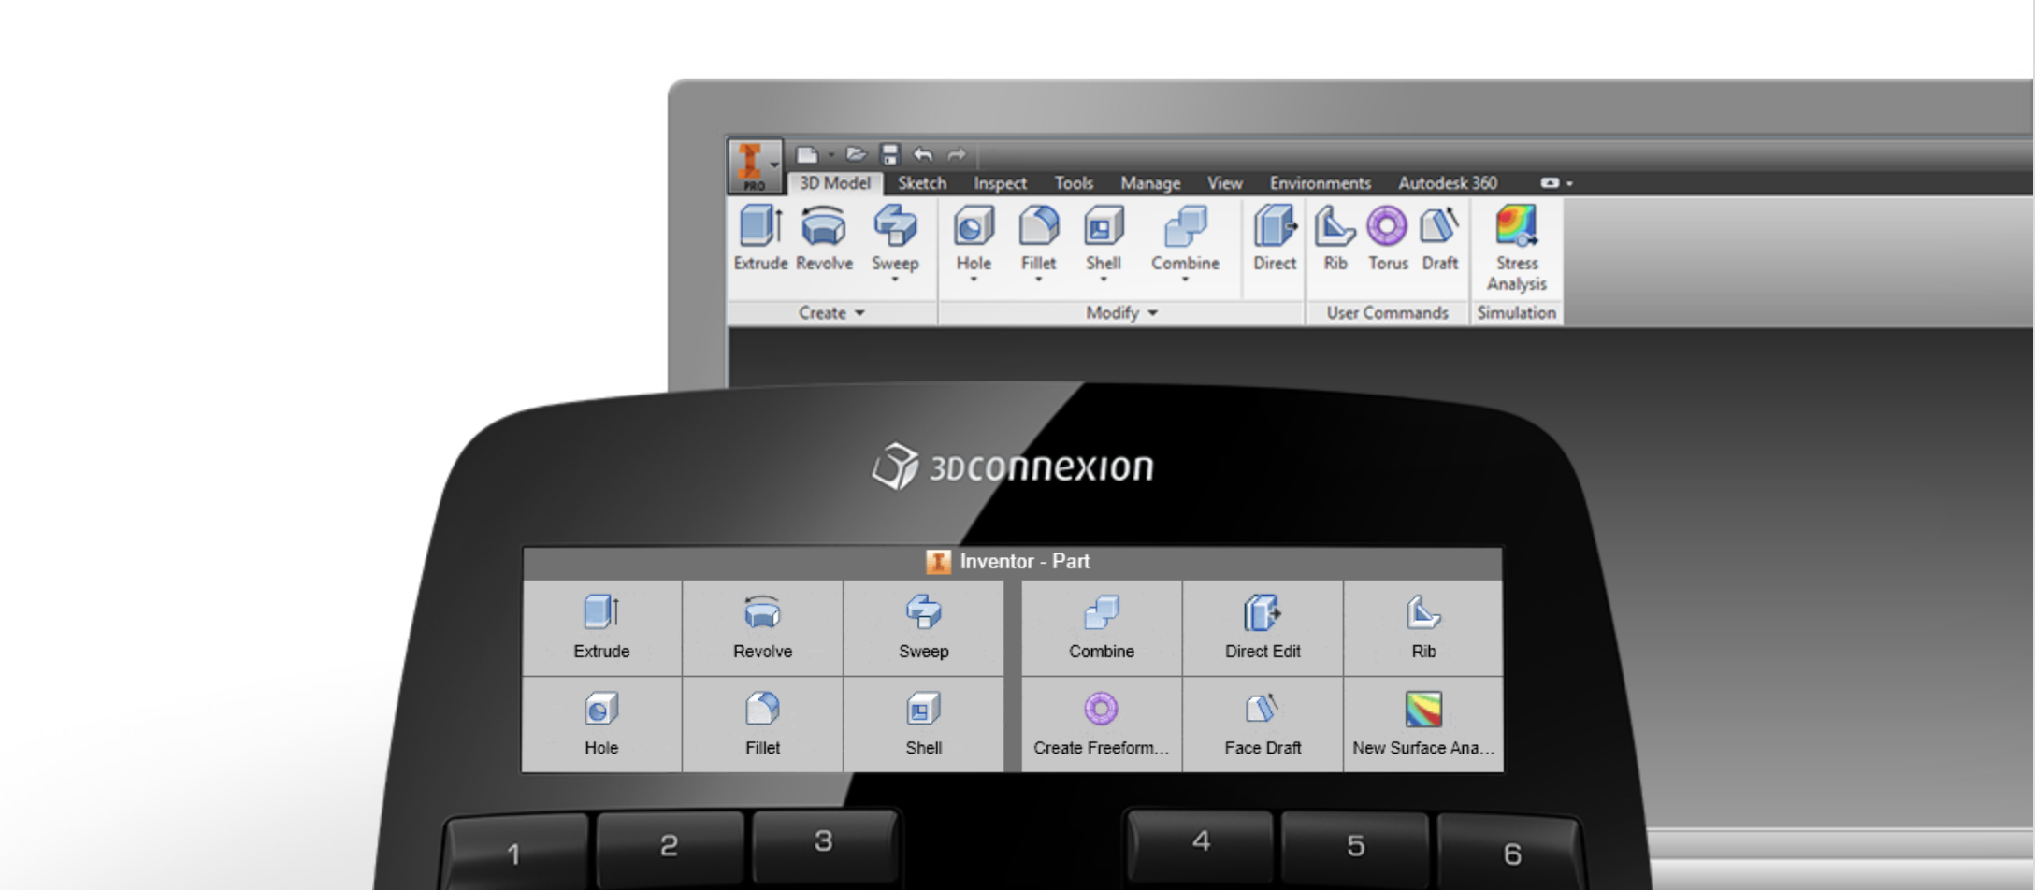
Task: Select the Rib tool in User Commands
Action: pos(1335,238)
